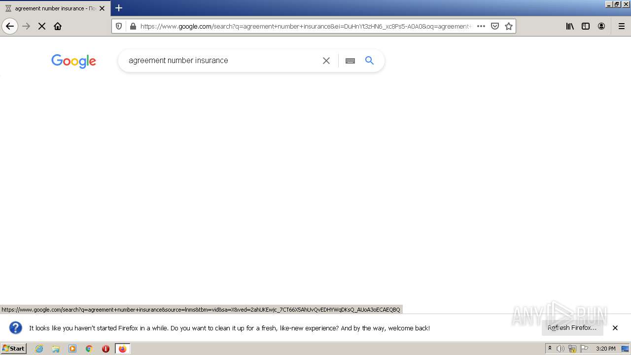Click the Google logo
The height and width of the screenshot is (355, 631).
[x=73, y=61]
